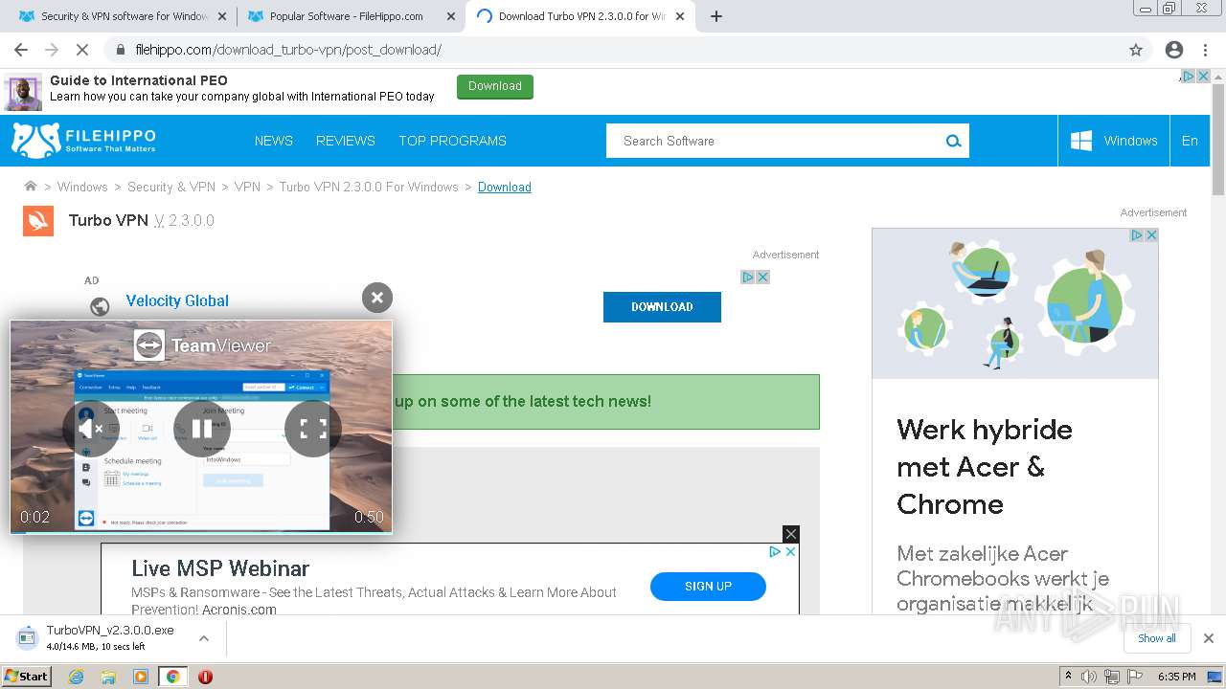Image resolution: width=1226 pixels, height=689 pixels.
Task: Click the Chrome icon in the taskbar
Action: point(172,677)
